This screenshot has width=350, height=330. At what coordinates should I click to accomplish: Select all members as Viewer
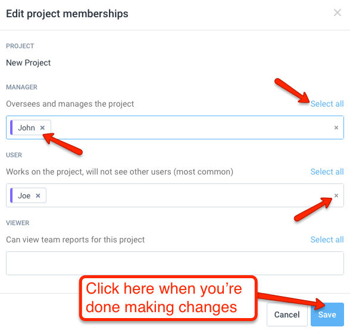pyautogui.click(x=327, y=239)
